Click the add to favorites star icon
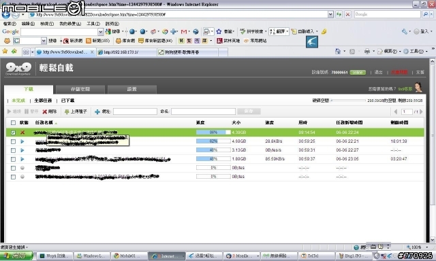 pyautogui.click(x=14, y=52)
